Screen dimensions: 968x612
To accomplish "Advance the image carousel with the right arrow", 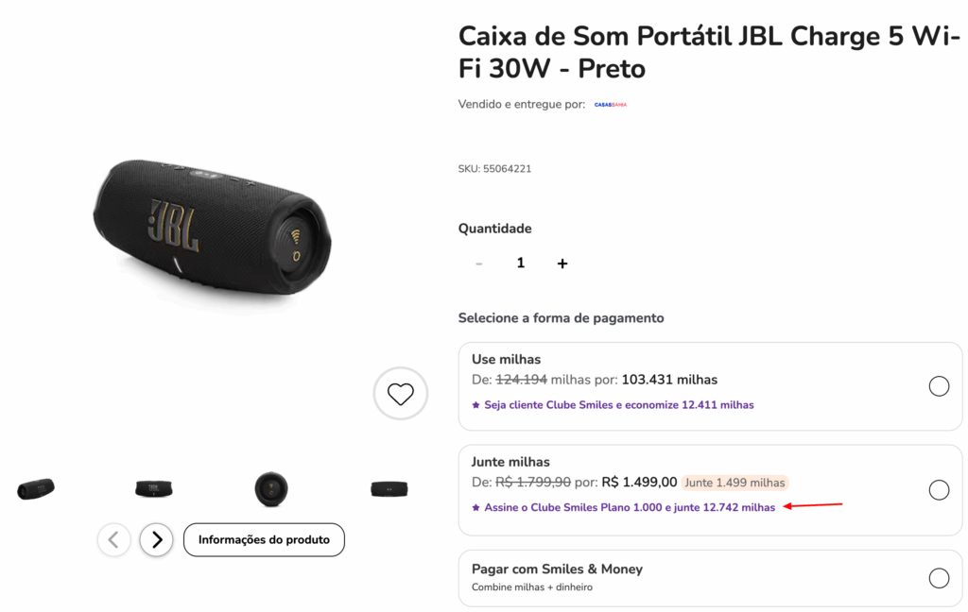I will click(156, 539).
